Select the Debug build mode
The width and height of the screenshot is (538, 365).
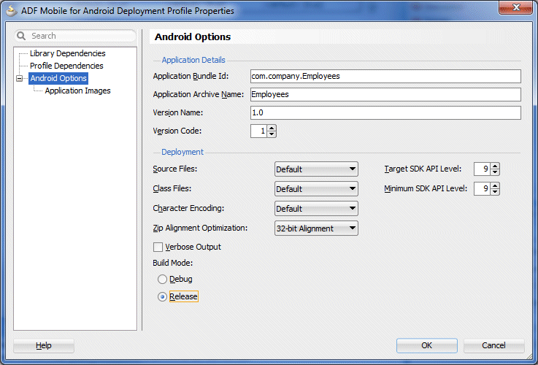pyautogui.click(x=162, y=280)
